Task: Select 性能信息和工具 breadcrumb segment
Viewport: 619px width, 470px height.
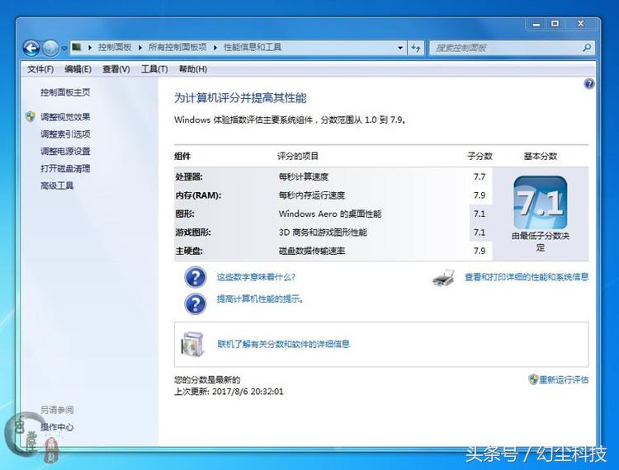Action: 253,47
